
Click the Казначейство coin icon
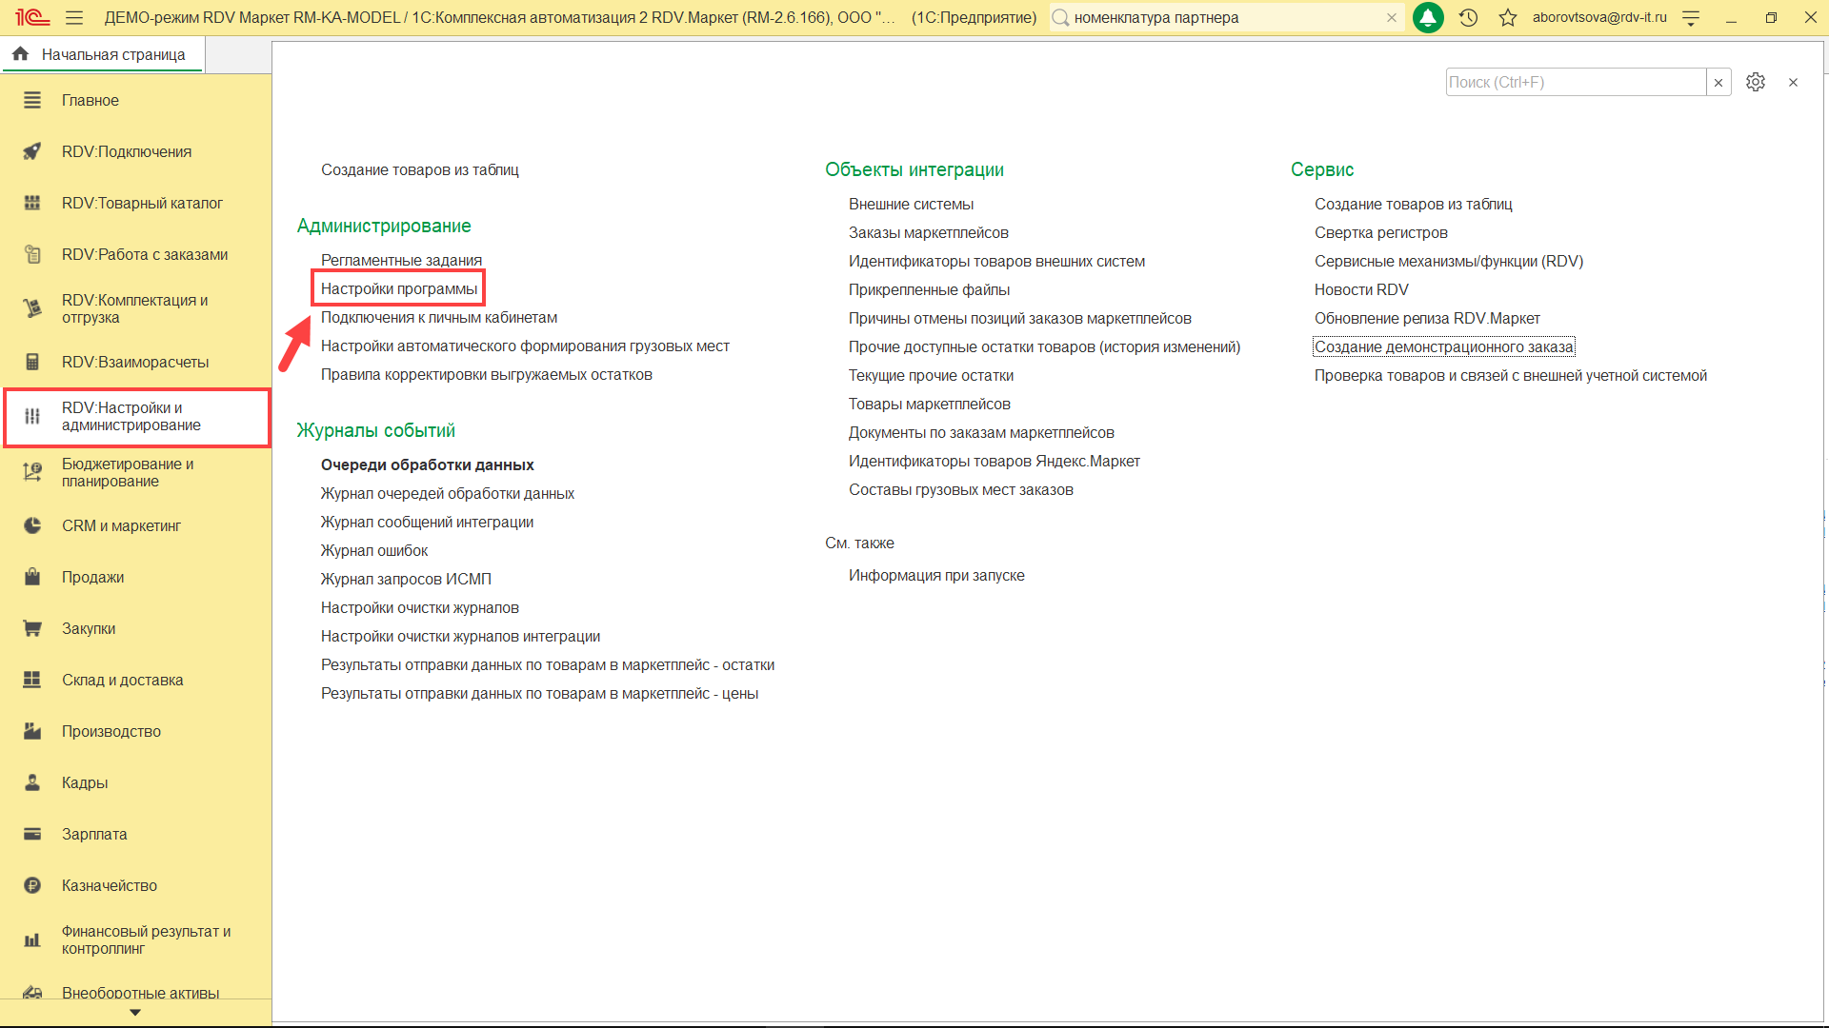click(x=32, y=885)
